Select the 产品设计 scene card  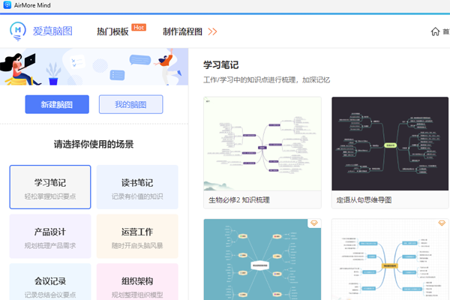[x=50, y=236]
